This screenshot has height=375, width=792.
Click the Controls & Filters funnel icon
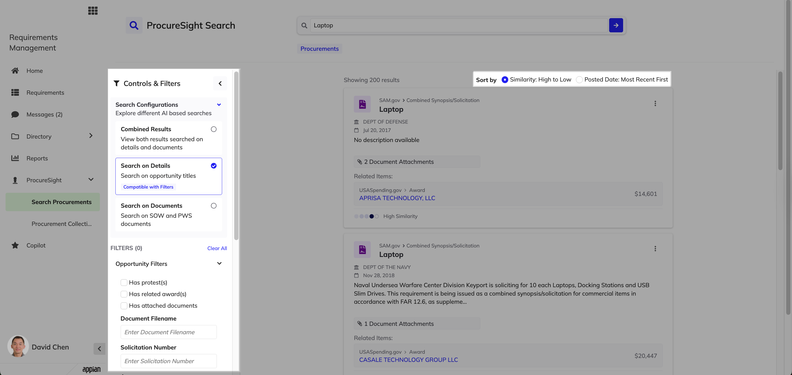pyautogui.click(x=116, y=83)
